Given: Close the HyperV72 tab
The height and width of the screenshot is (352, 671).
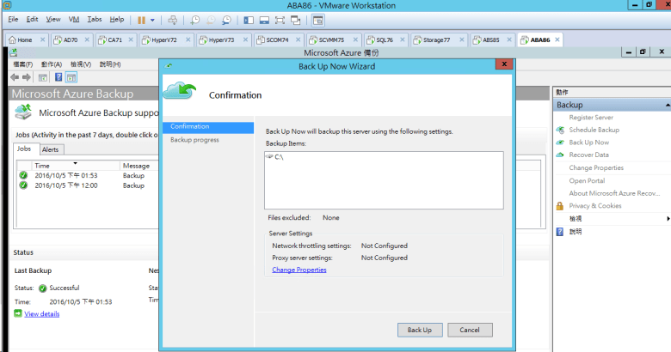Looking at the screenshot, I should 189,39.
